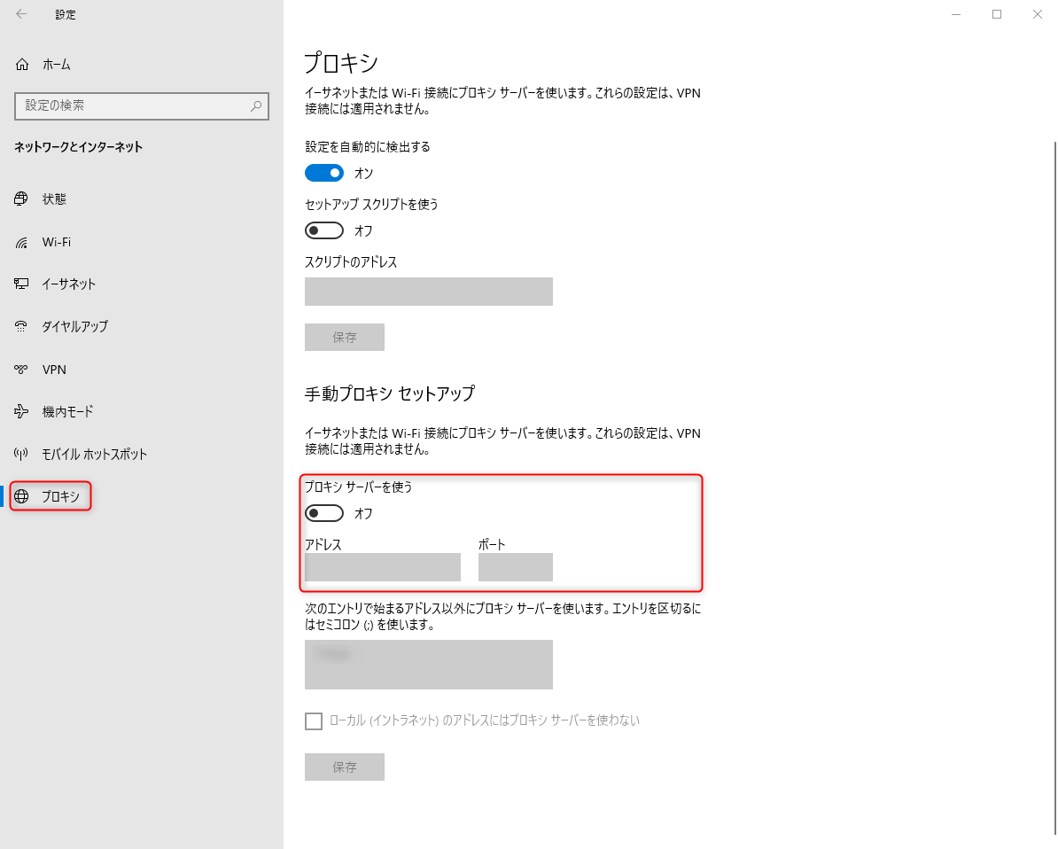Minimize the 設定 window
The height and width of the screenshot is (849, 1058).
(x=956, y=14)
